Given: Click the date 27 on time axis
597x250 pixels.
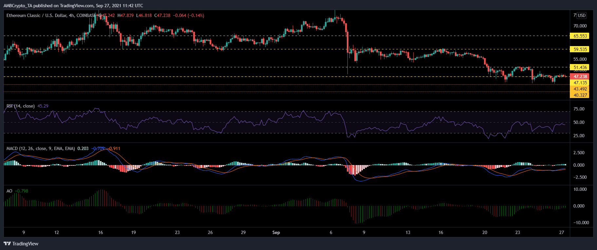Looking at the screenshot, I should click(562, 232).
